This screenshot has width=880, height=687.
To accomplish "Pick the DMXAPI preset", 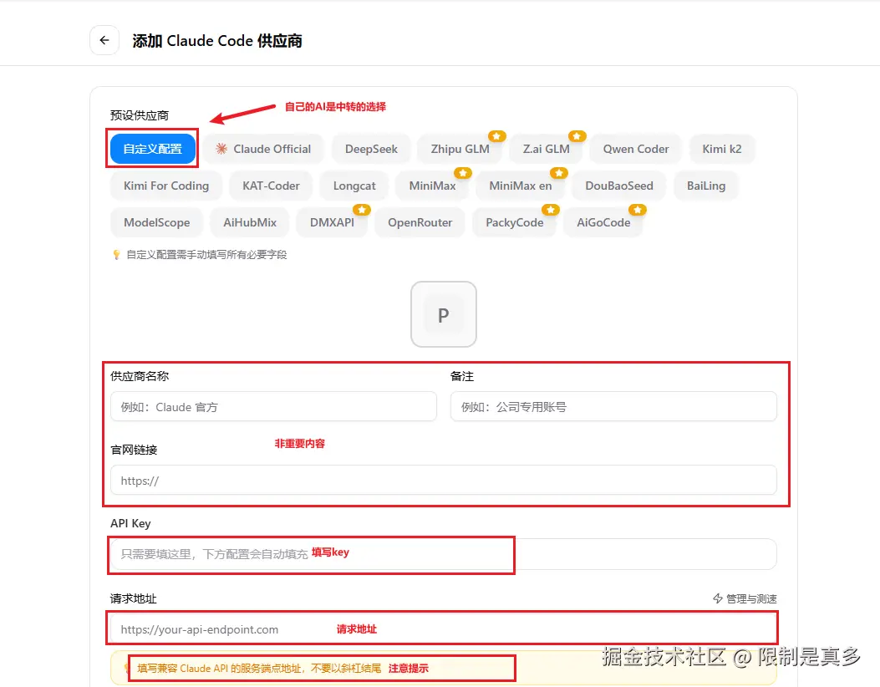I will pos(332,222).
